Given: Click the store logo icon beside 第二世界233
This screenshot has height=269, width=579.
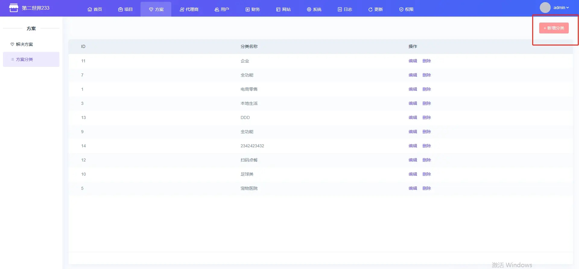Looking at the screenshot, I should pyautogui.click(x=14, y=8).
